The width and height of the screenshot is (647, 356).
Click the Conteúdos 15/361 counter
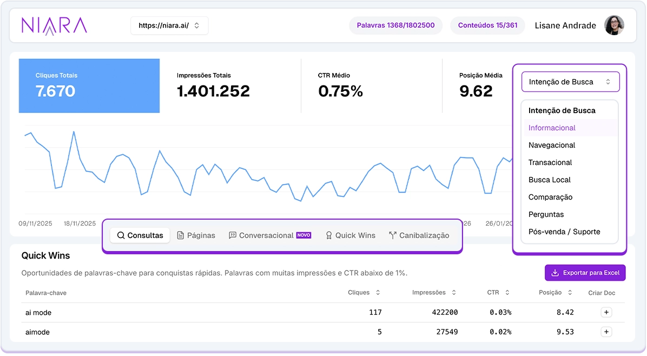pos(487,25)
